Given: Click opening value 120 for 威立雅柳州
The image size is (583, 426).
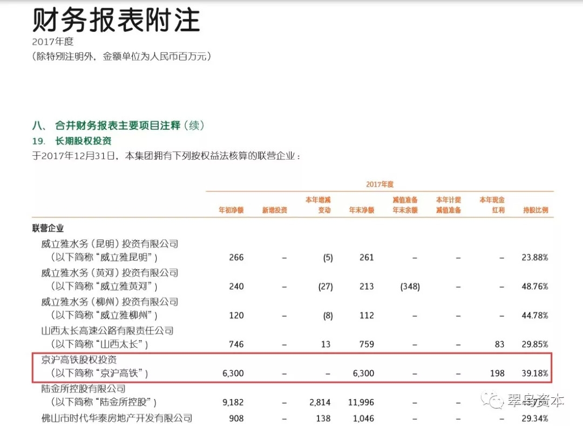Looking at the screenshot, I should point(236,315).
